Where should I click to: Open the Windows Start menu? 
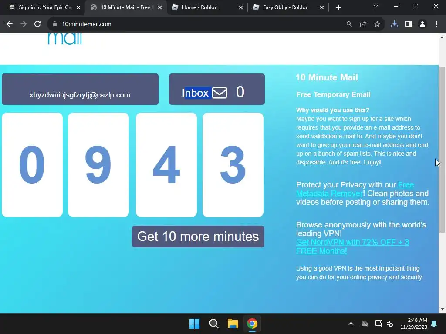[x=195, y=324]
